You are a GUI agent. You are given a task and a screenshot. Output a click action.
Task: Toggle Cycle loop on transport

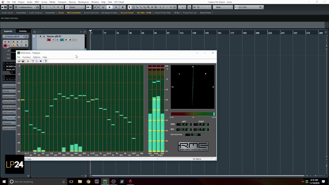tap(103, 7)
